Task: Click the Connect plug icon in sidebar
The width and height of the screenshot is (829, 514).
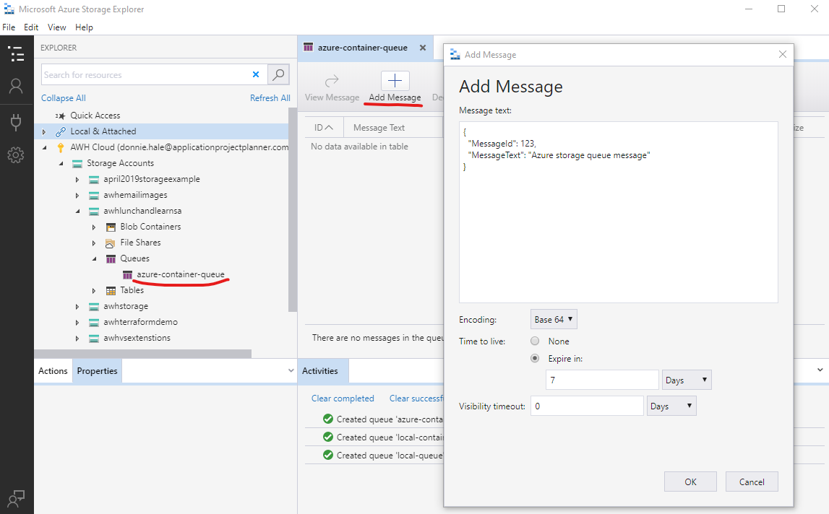Action: click(16, 122)
